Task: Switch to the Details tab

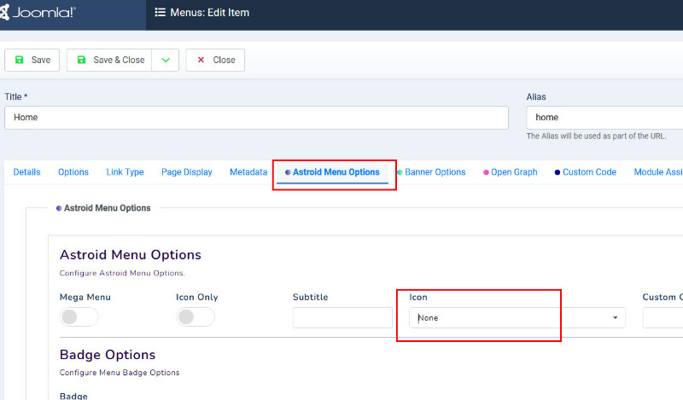Action: [x=26, y=172]
